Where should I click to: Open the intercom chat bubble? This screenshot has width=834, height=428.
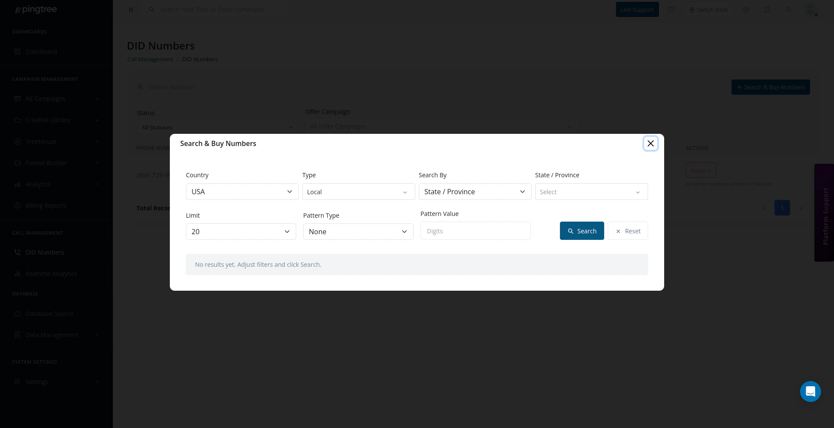point(810,392)
